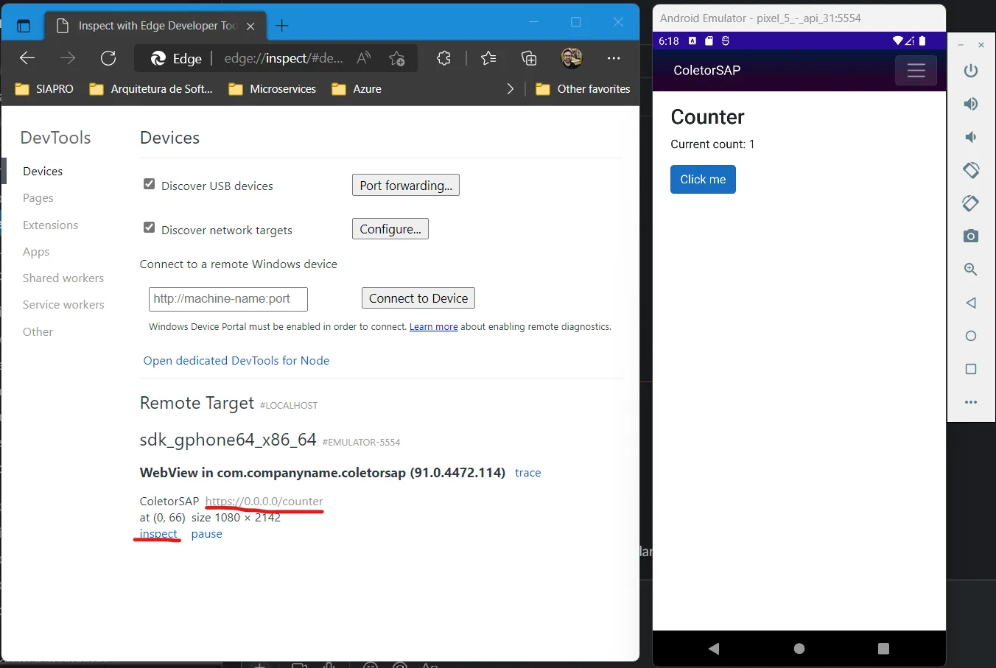The width and height of the screenshot is (996, 668).
Task: Open the Arquitetura de Soft... favorites folder
Action: (150, 89)
